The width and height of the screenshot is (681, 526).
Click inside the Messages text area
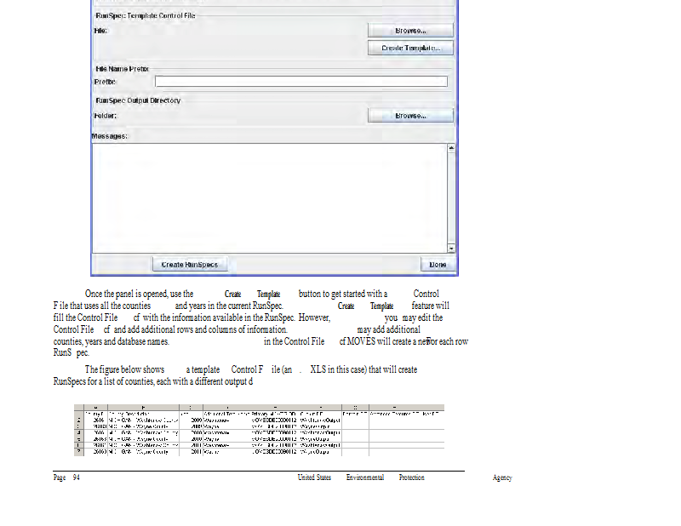click(x=269, y=197)
